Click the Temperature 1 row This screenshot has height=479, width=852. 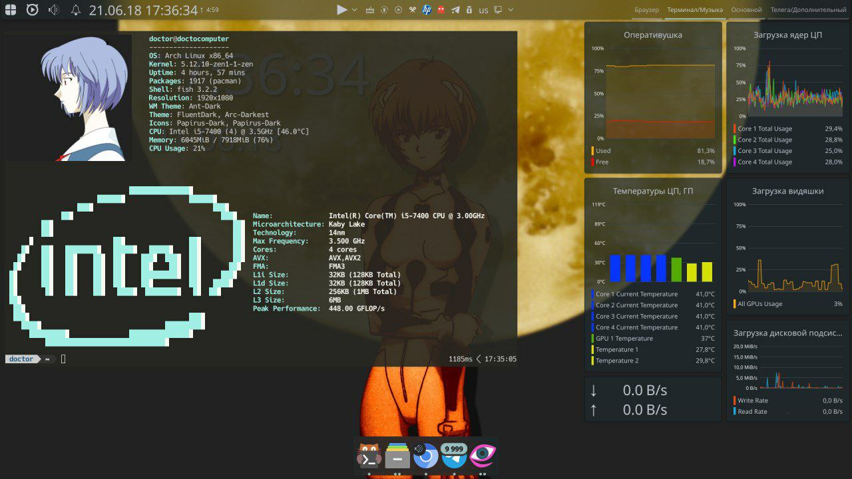(652, 349)
